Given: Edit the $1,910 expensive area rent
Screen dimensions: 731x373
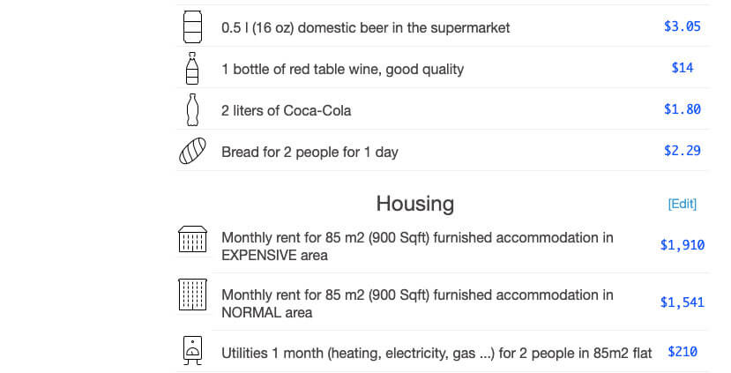Looking at the screenshot, I should click(682, 245).
